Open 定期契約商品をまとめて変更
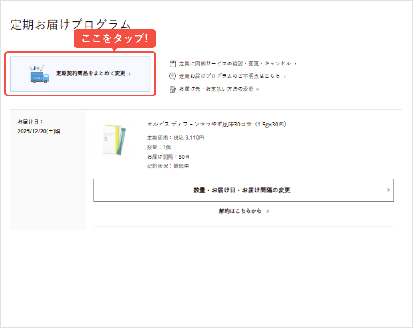This screenshot has height=328, width=413. pyautogui.click(x=81, y=74)
